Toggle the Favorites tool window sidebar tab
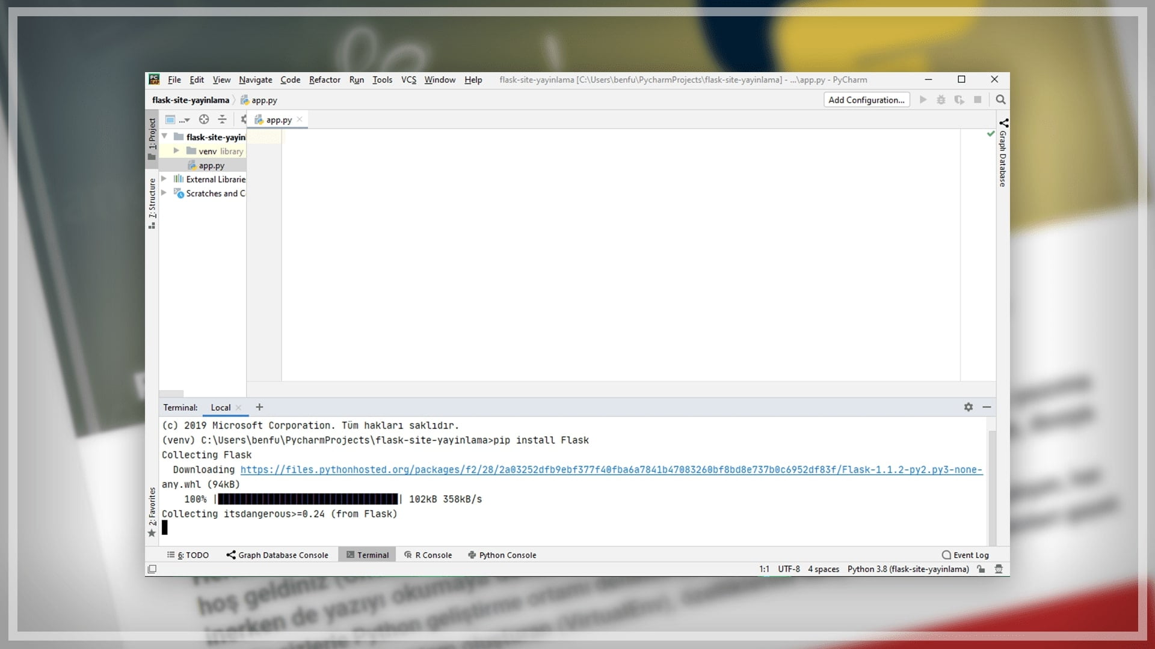 [152, 511]
